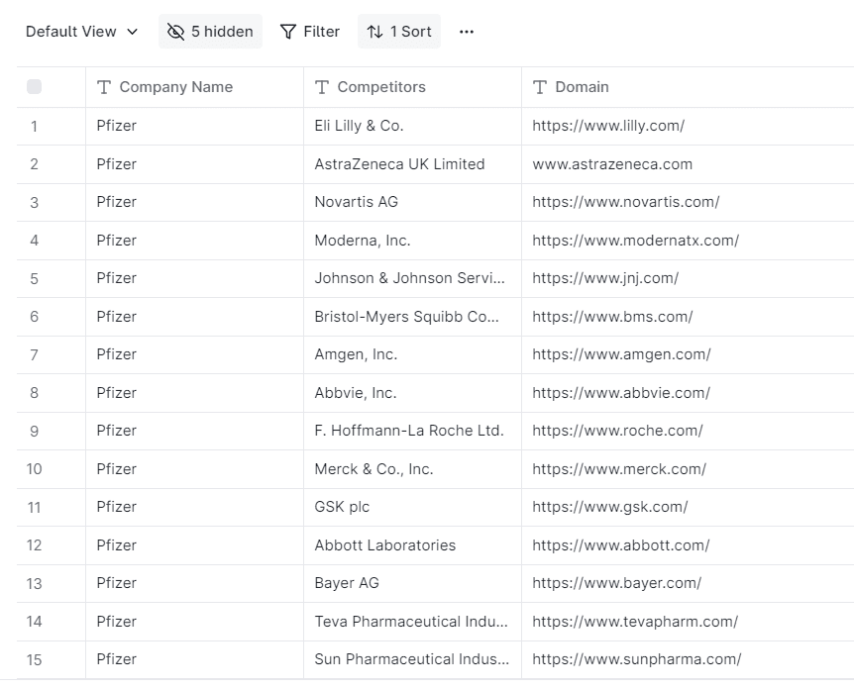The width and height of the screenshot is (854, 689).
Task: Select the Abbvie, Inc. cell
Action: (412, 393)
